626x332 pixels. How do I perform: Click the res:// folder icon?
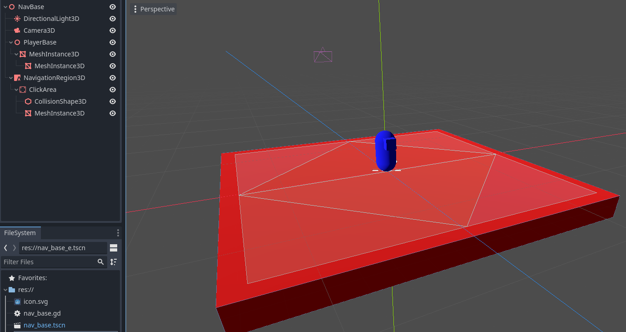click(x=12, y=290)
